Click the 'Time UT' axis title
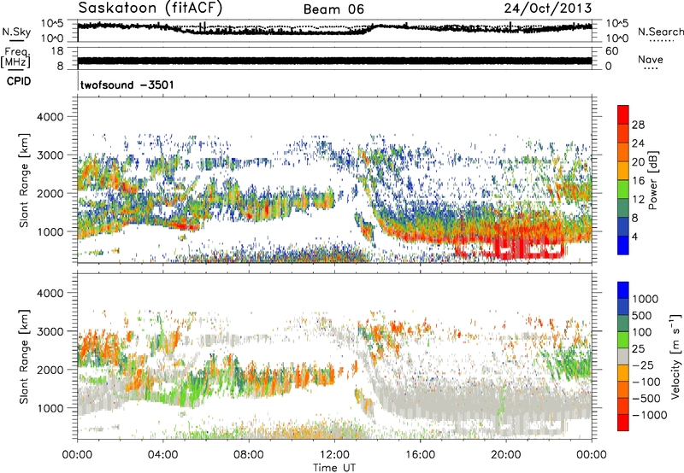Screen dimensions: 684x473 (x=334, y=467)
